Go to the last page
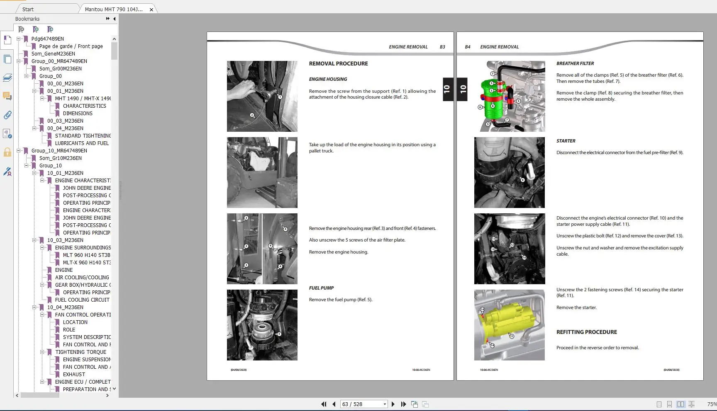This screenshot has width=717, height=411. tap(403, 404)
